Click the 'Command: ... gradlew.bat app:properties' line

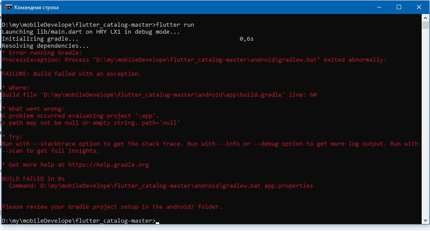coord(161,186)
